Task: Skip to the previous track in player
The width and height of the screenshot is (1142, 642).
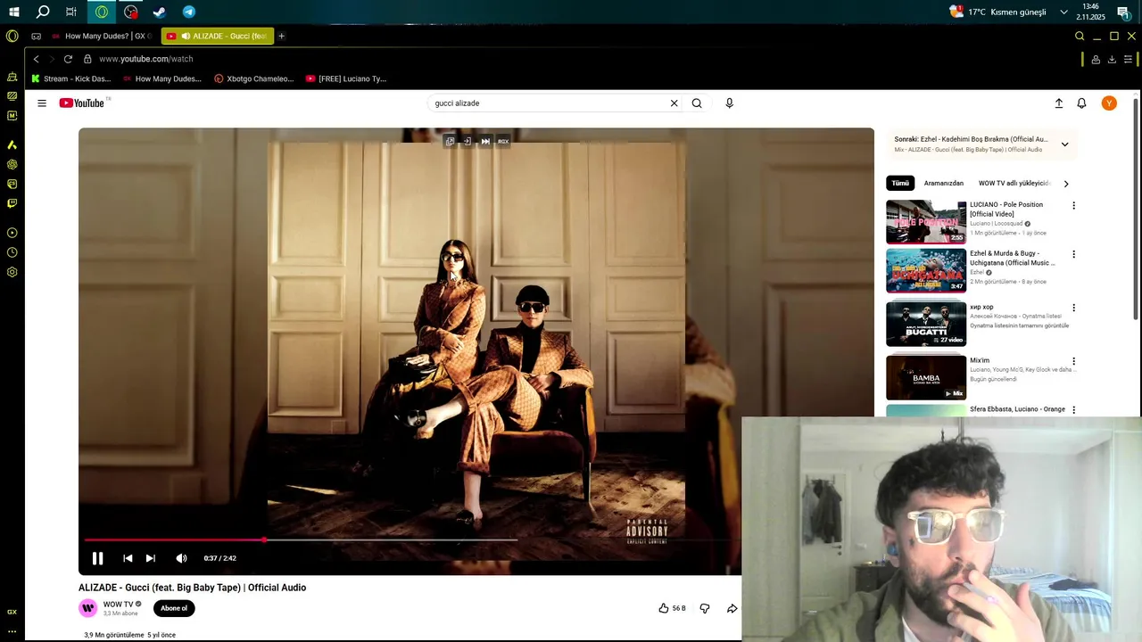Action: (128, 558)
